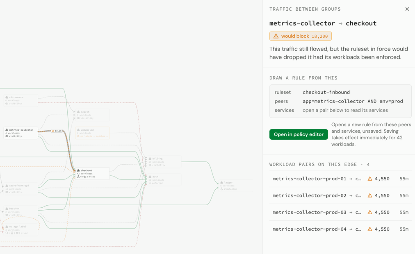The image size is (415, 254).
Task: Click warning icon on prod-03 row
Action: tap(370, 212)
